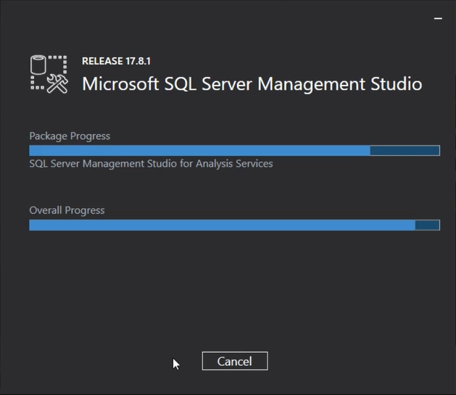Screen dimensions: 456x395
Task: Click the words SQL Server in the title
Action: [x=207, y=83]
